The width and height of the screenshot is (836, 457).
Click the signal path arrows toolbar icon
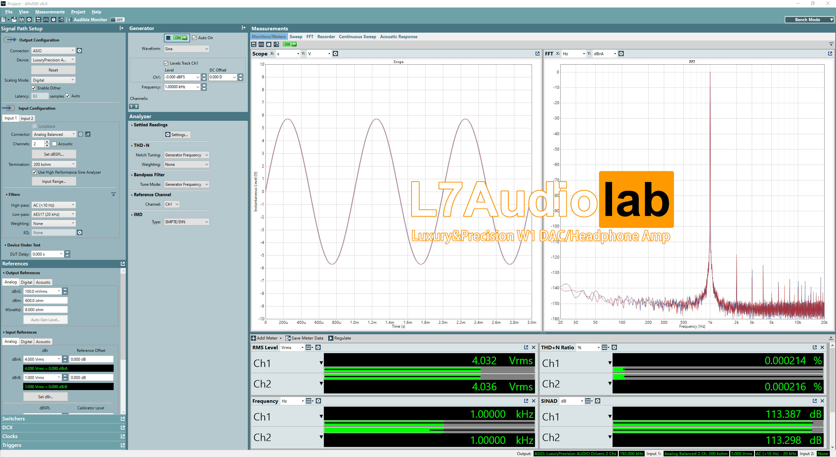tap(39, 20)
